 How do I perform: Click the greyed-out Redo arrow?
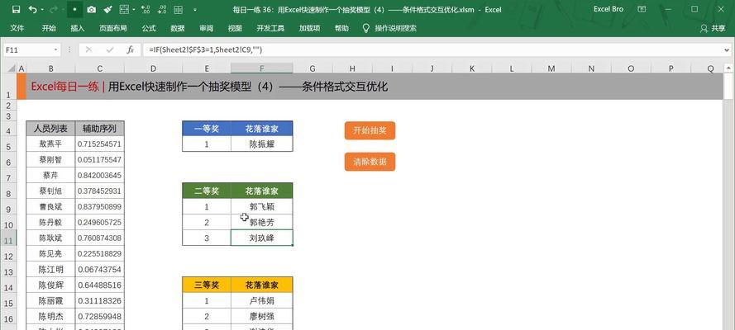(53, 9)
